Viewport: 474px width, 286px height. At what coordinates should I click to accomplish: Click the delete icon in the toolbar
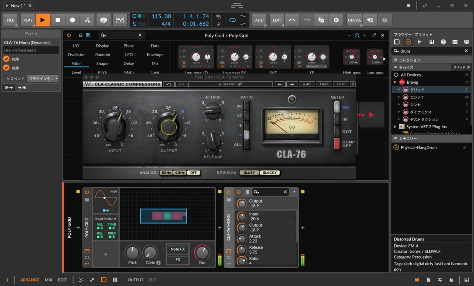tap(336, 20)
